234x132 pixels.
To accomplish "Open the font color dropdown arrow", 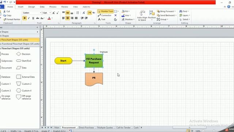I will 52,18.
